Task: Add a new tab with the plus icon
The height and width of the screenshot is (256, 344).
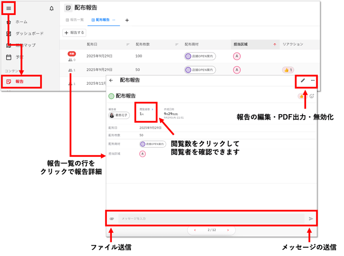Action: click(127, 20)
